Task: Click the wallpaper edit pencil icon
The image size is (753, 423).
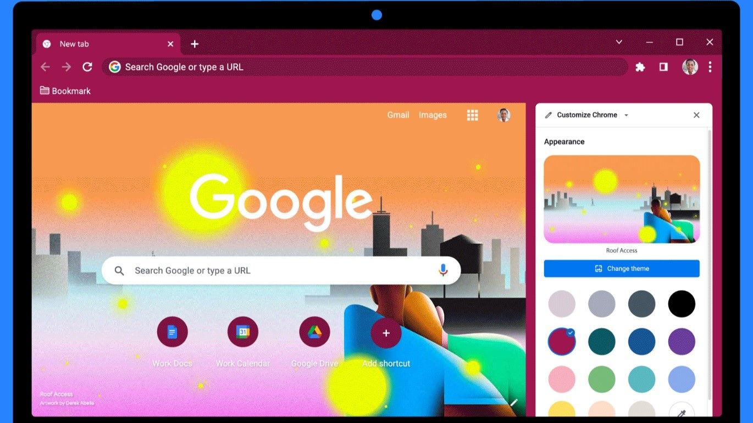Action: coord(513,402)
